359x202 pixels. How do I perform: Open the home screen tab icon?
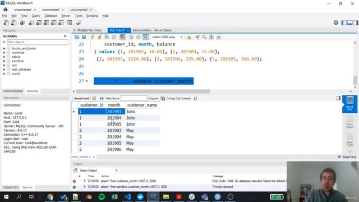pos(5,10)
